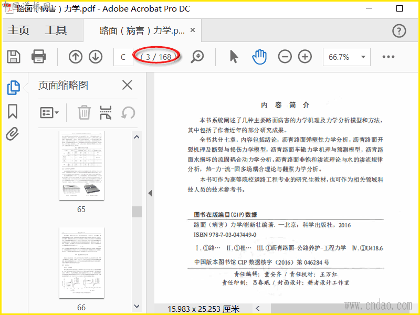Click the Save file icon
Viewport: 420px width, 315px height.
(x=14, y=57)
